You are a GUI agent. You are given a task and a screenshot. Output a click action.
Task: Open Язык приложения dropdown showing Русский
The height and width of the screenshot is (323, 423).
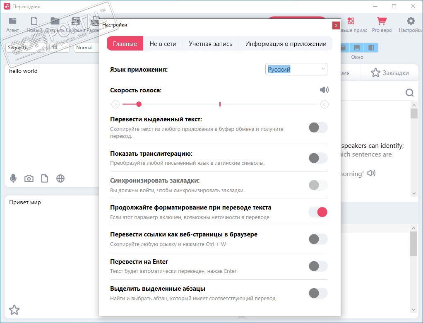tap(296, 69)
